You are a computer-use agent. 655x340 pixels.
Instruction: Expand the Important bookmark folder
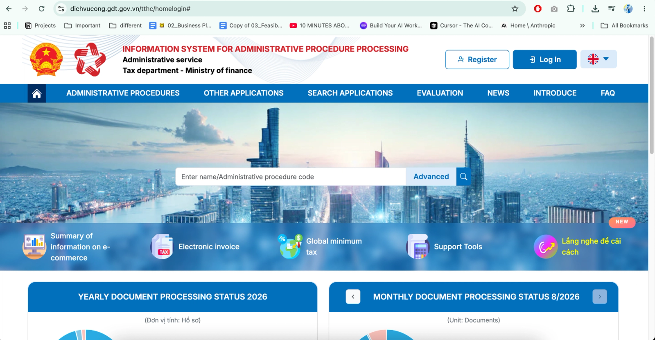click(x=82, y=25)
